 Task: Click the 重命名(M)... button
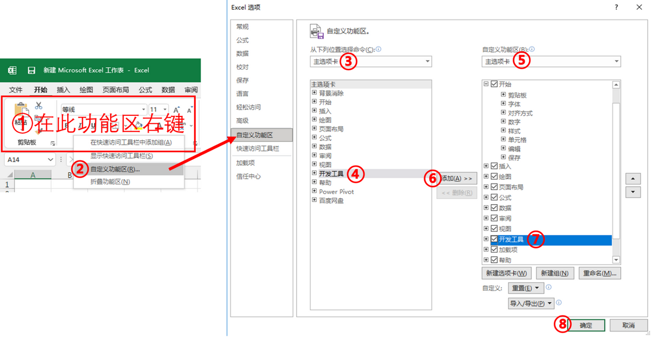coord(599,273)
